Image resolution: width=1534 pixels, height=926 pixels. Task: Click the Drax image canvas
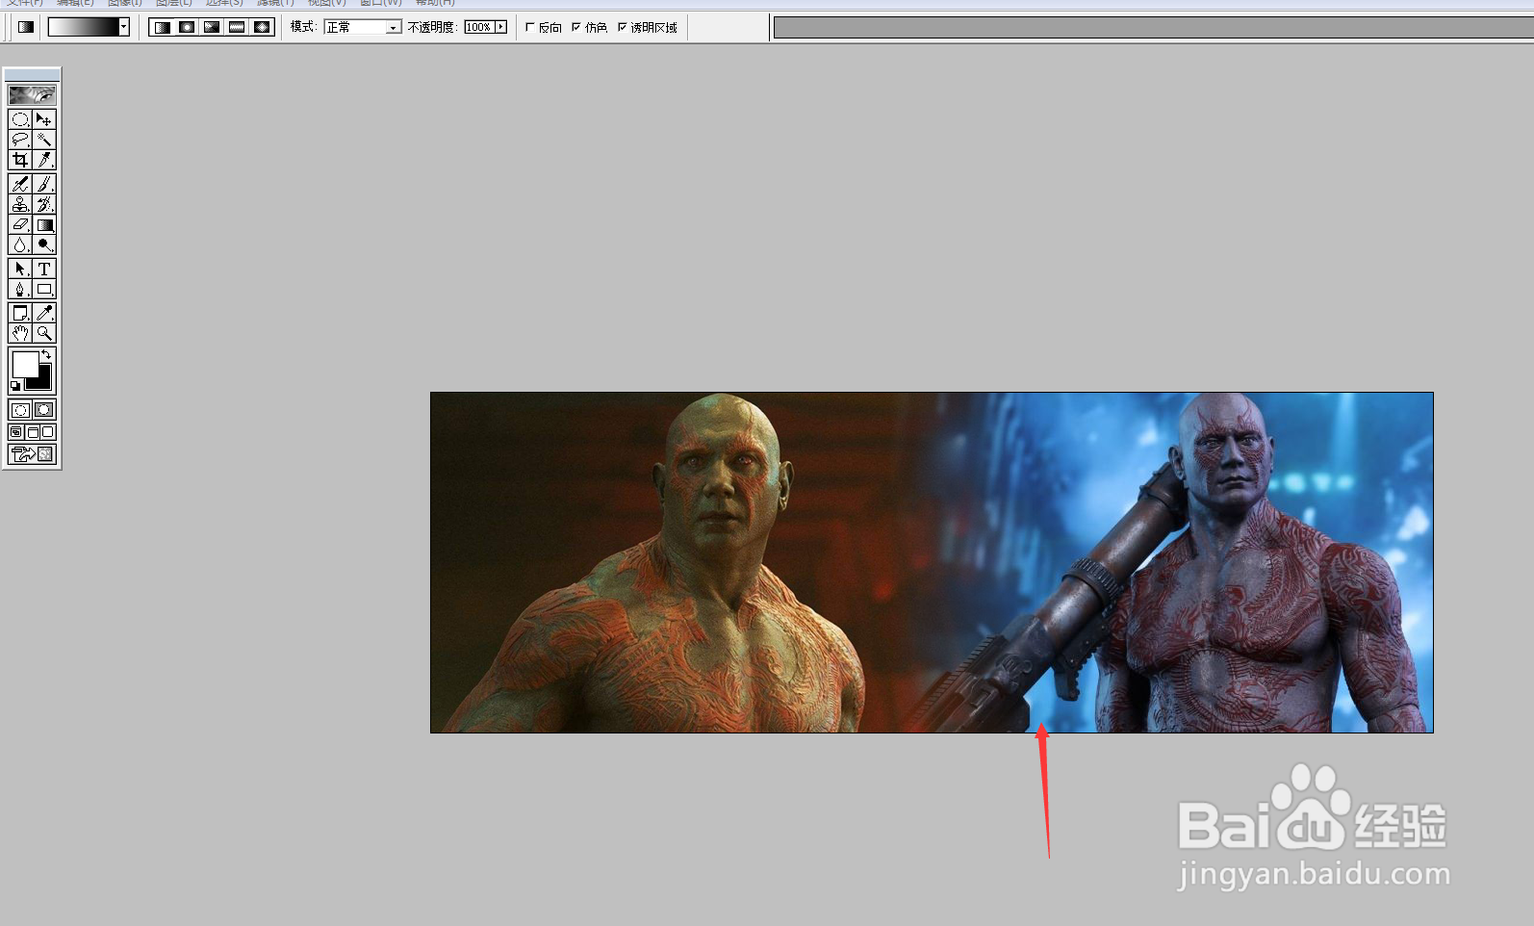(932, 562)
